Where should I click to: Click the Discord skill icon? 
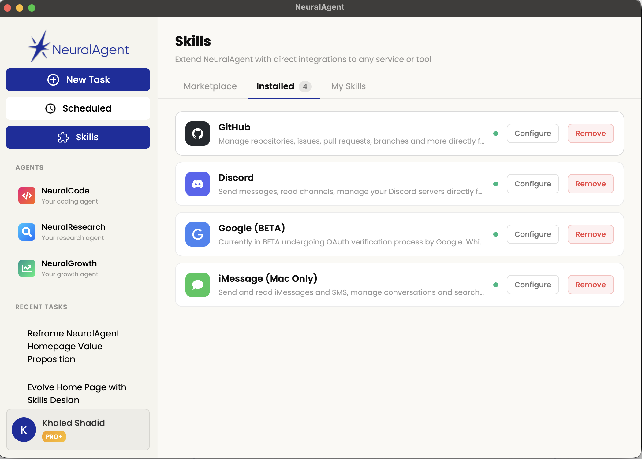197,184
